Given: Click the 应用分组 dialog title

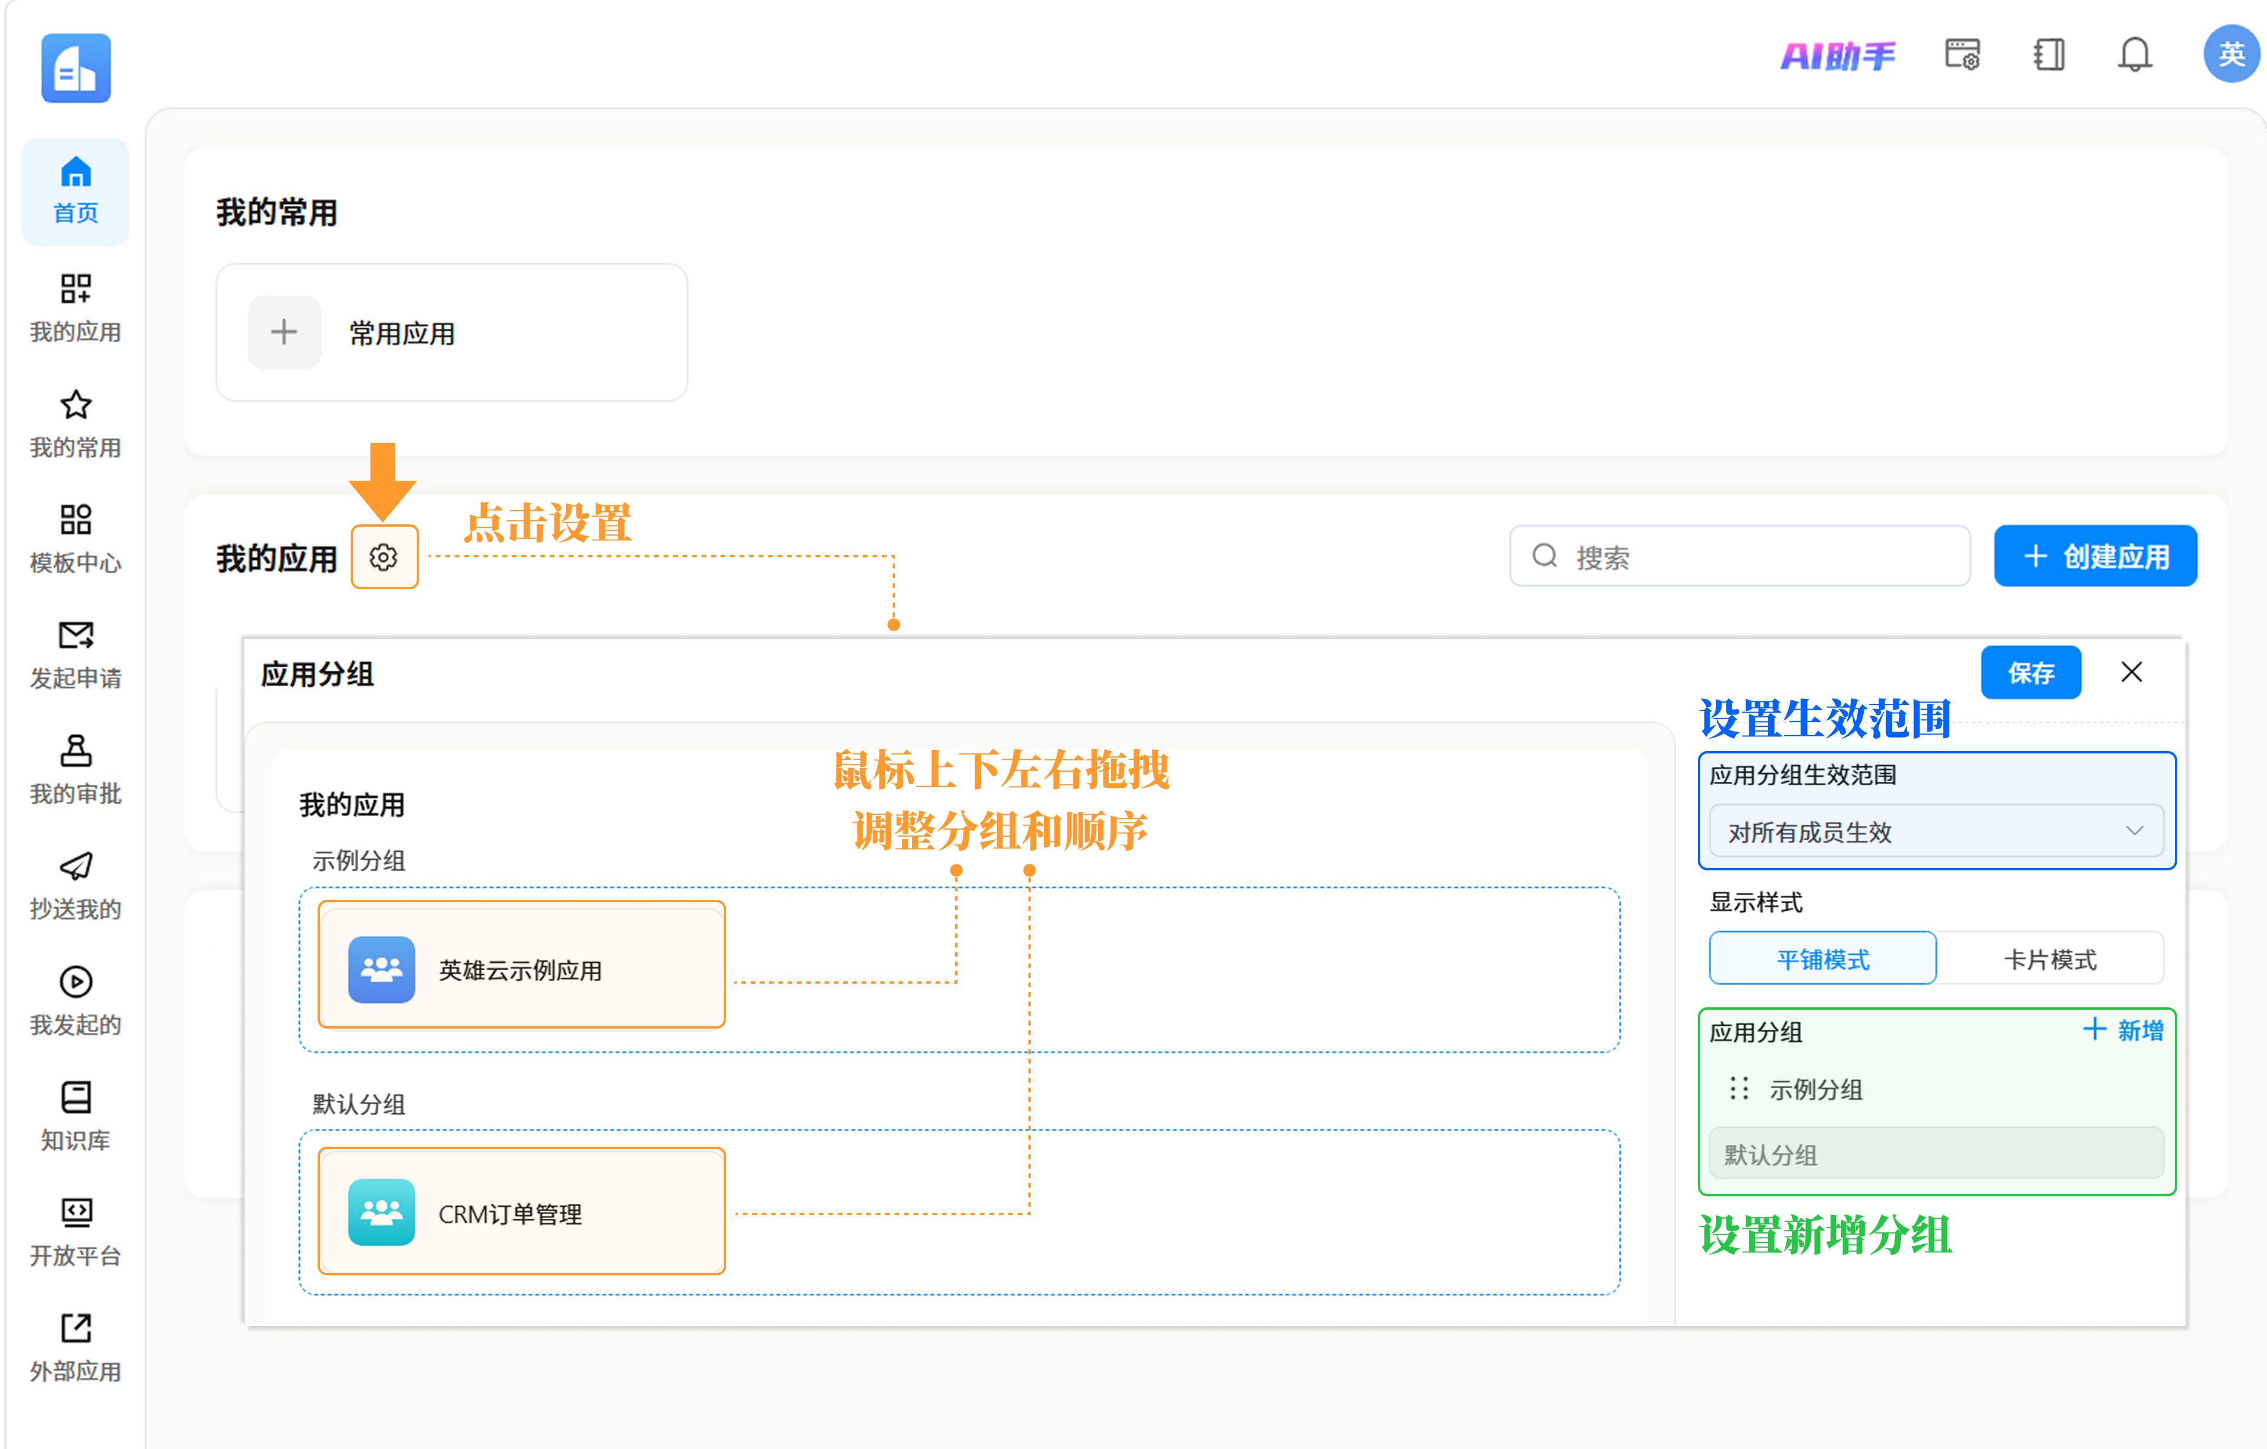Looking at the screenshot, I should [x=317, y=674].
